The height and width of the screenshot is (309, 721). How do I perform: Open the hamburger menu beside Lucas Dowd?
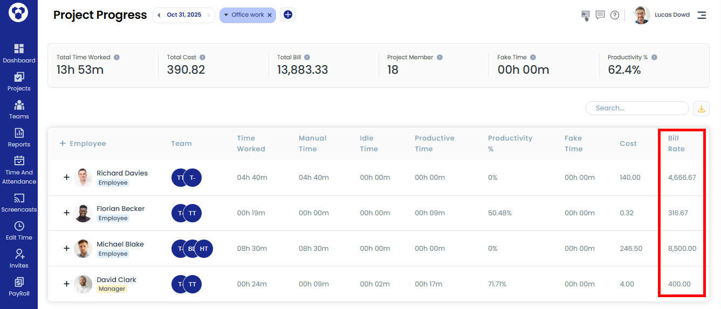pyautogui.click(x=702, y=15)
